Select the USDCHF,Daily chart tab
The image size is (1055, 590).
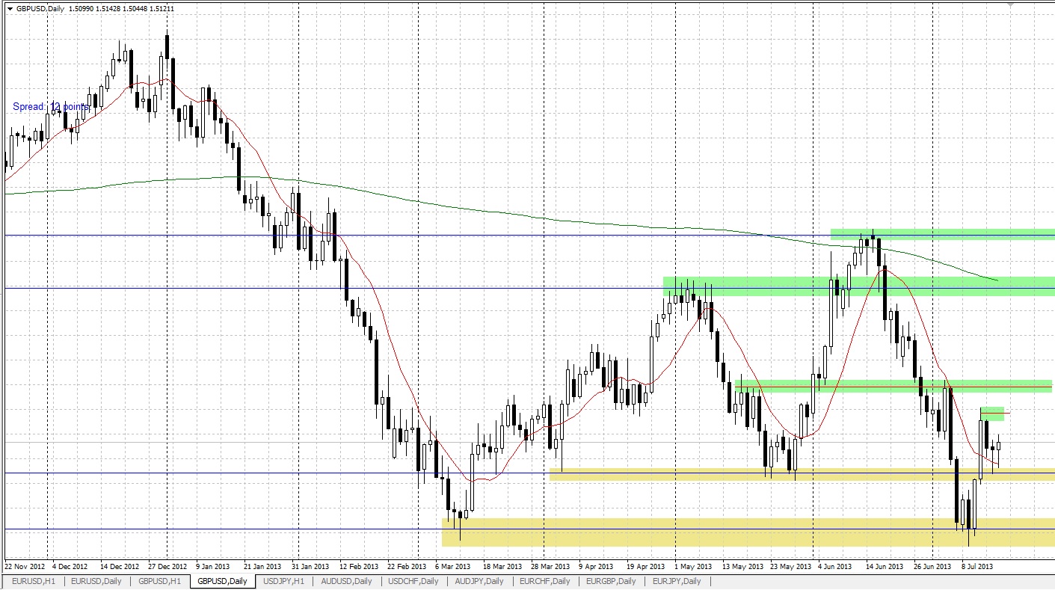pyautogui.click(x=412, y=581)
